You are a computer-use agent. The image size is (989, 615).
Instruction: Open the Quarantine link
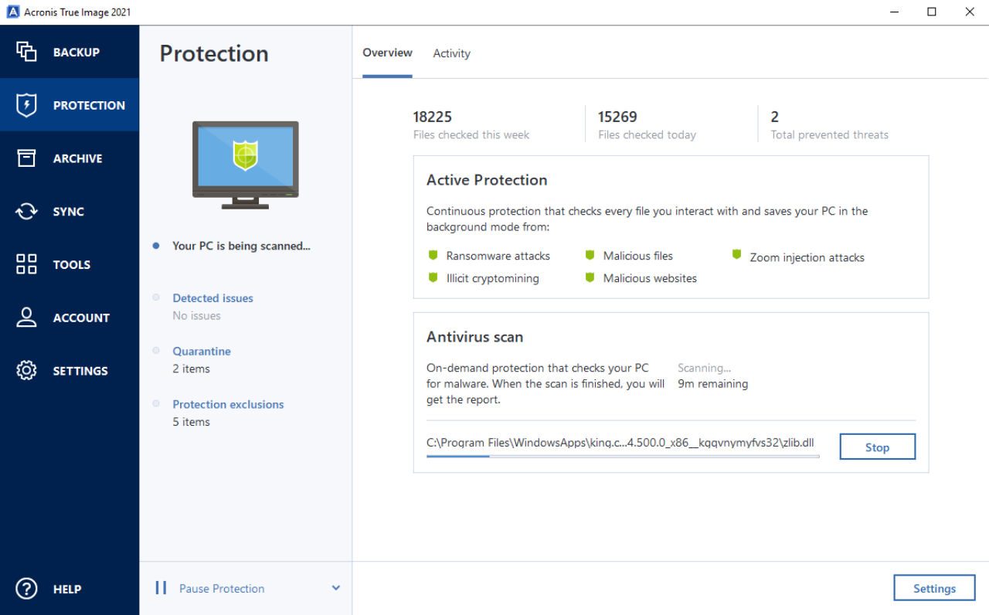tap(202, 352)
